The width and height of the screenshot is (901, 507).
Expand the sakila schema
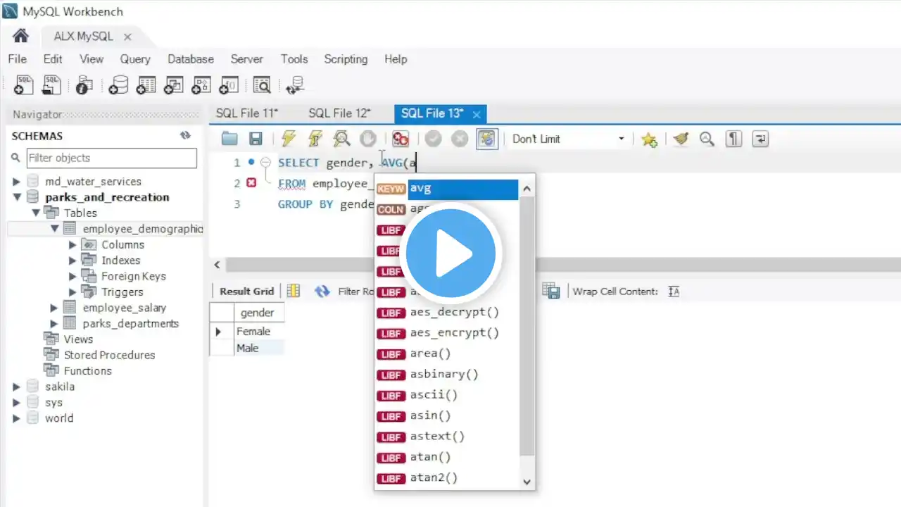click(17, 387)
